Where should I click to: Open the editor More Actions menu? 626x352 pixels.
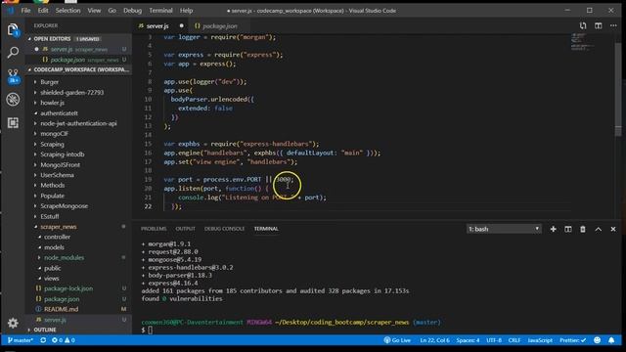coord(613,26)
